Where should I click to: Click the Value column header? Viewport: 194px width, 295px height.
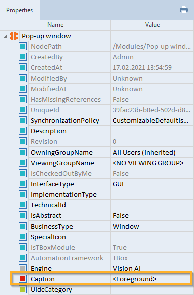(152, 25)
